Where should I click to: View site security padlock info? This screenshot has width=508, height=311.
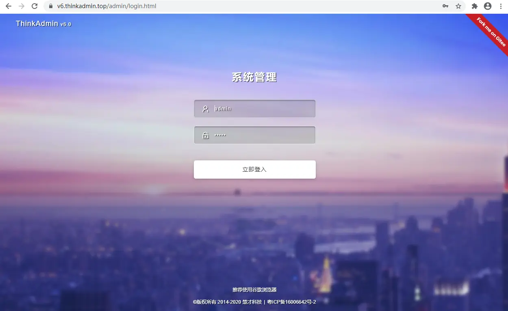51,6
